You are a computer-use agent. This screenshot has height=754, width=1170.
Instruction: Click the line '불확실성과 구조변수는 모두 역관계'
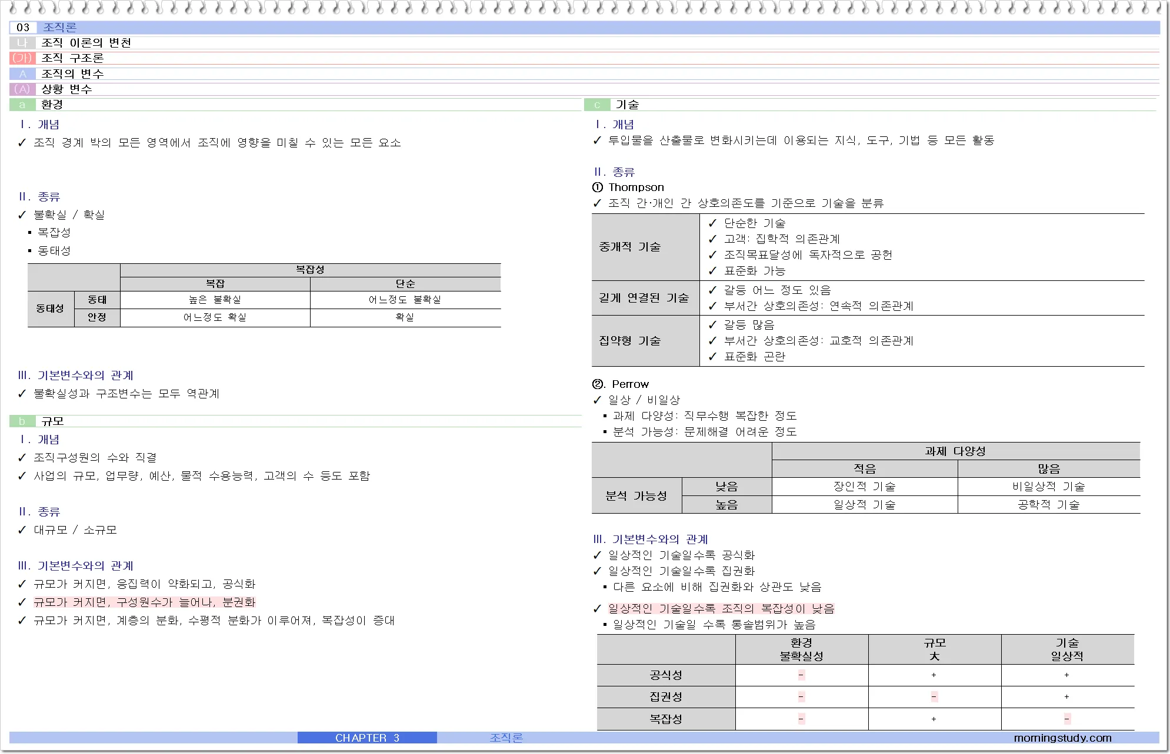126,394
